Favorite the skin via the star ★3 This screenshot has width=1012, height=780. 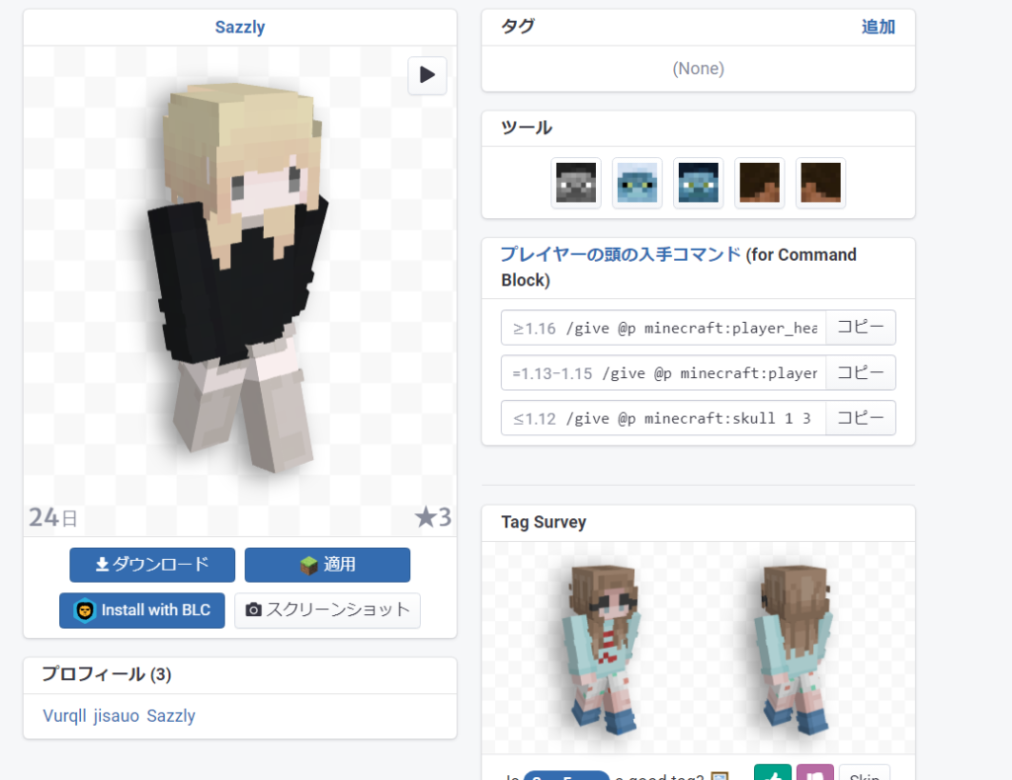click(433, 517)
